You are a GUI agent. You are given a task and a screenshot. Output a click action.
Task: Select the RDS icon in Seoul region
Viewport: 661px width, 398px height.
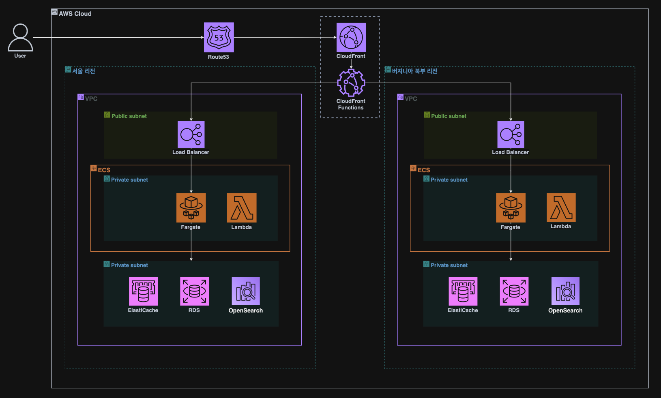[194, 291]
